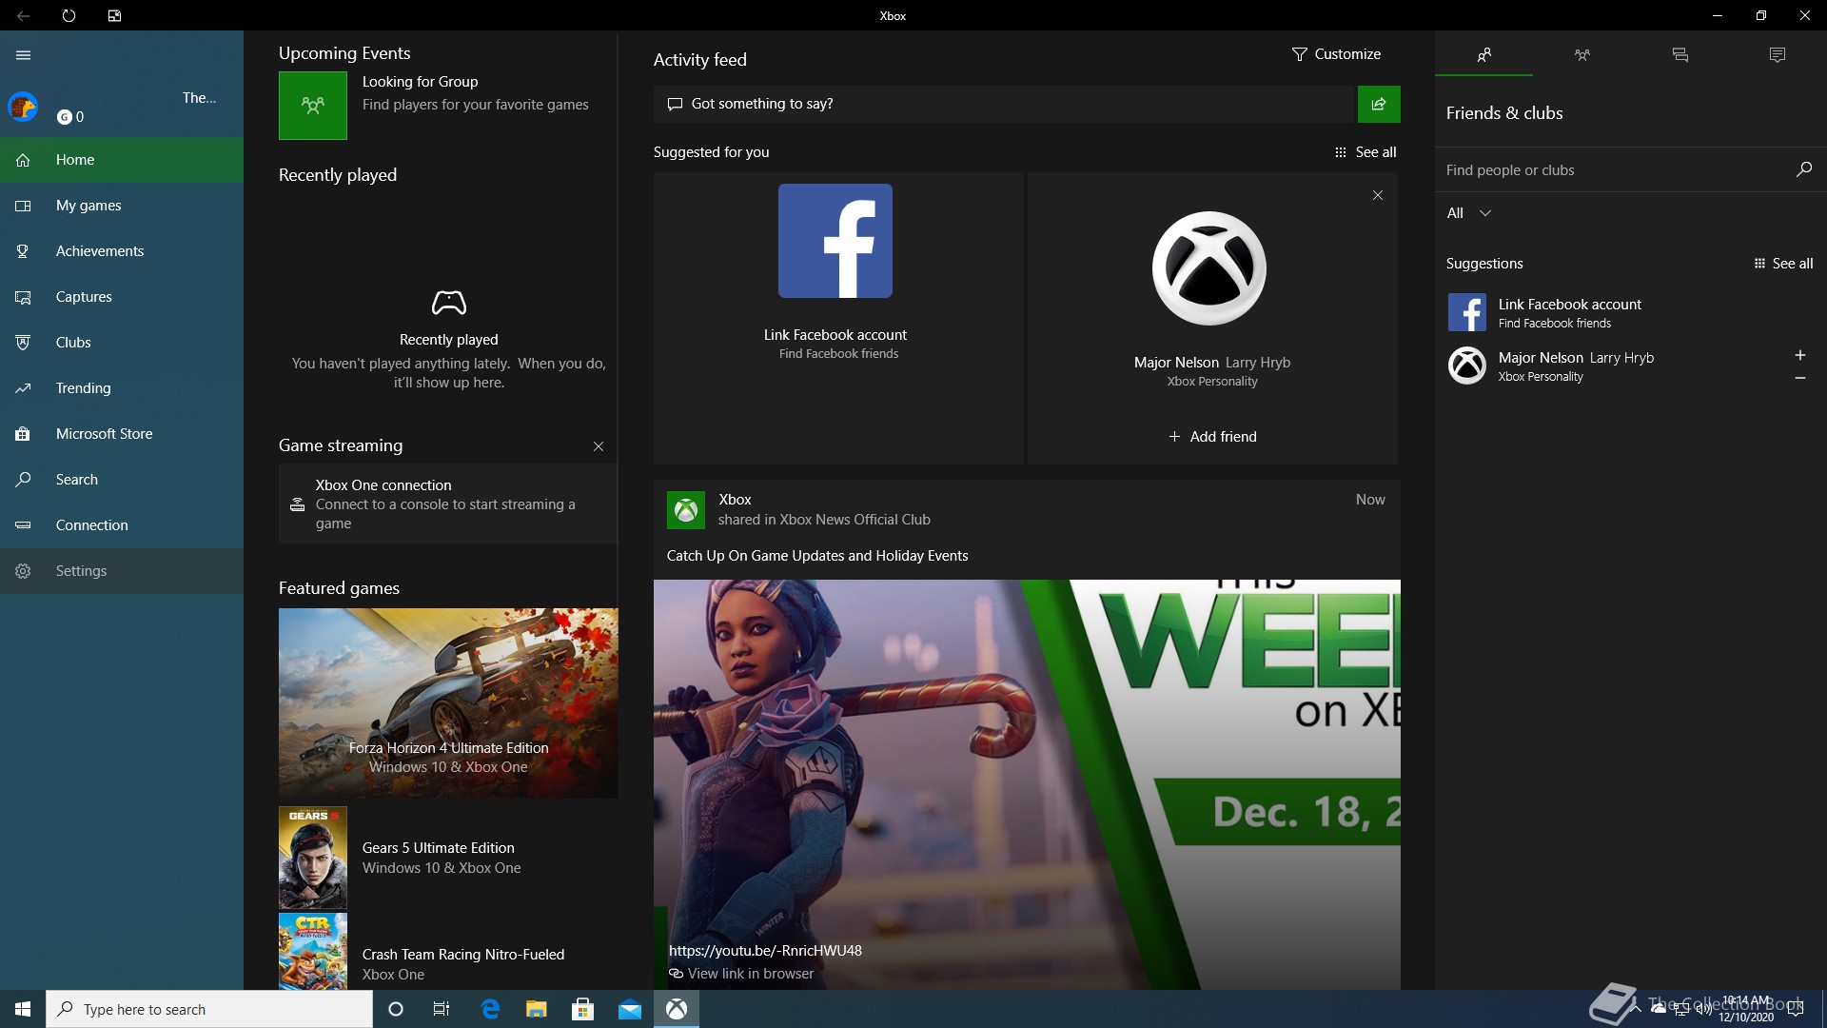Open the Crash Team Racing cover thumbnail
This screenshot has width=1827, height=1028.
pos(313,952)
